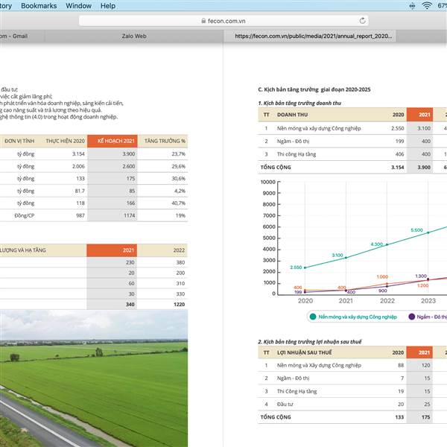Select Thi công Hạ tầng in revenue table
Viewport: 447px width, 447px height.
pos(297,154)
